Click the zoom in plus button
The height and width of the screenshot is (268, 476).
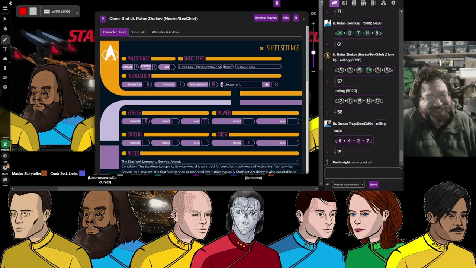pyautogui.click(x=313, y=23)
